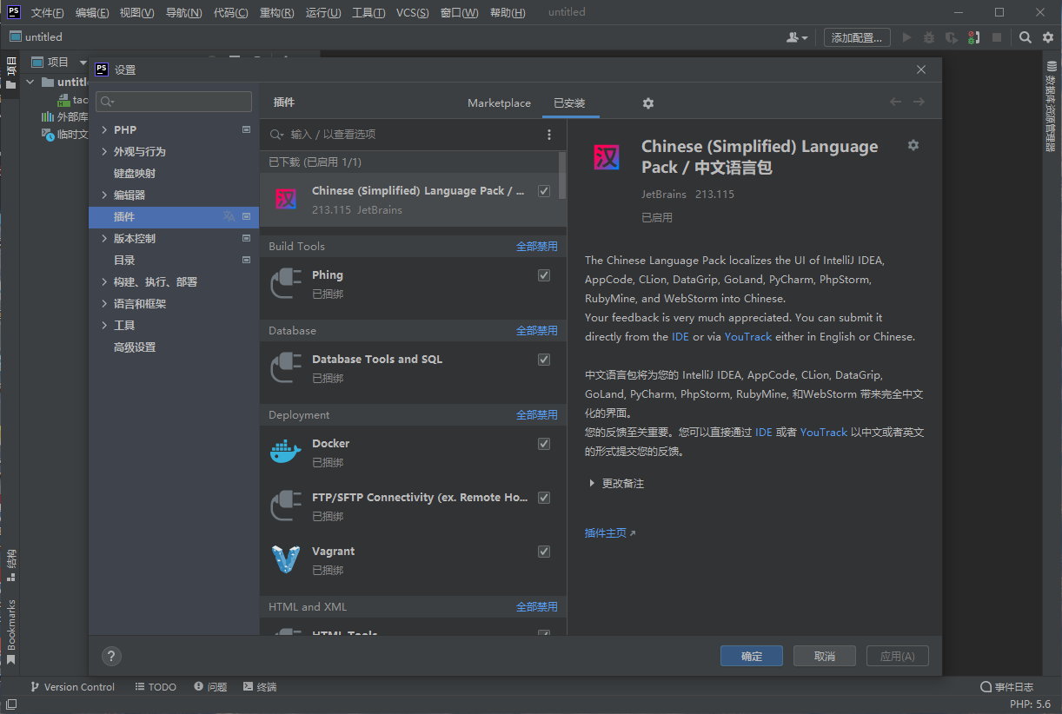Click the Vagrant plugin icon
The image size is (1062, 714).
pyautogui.click(x=286, y=560)
